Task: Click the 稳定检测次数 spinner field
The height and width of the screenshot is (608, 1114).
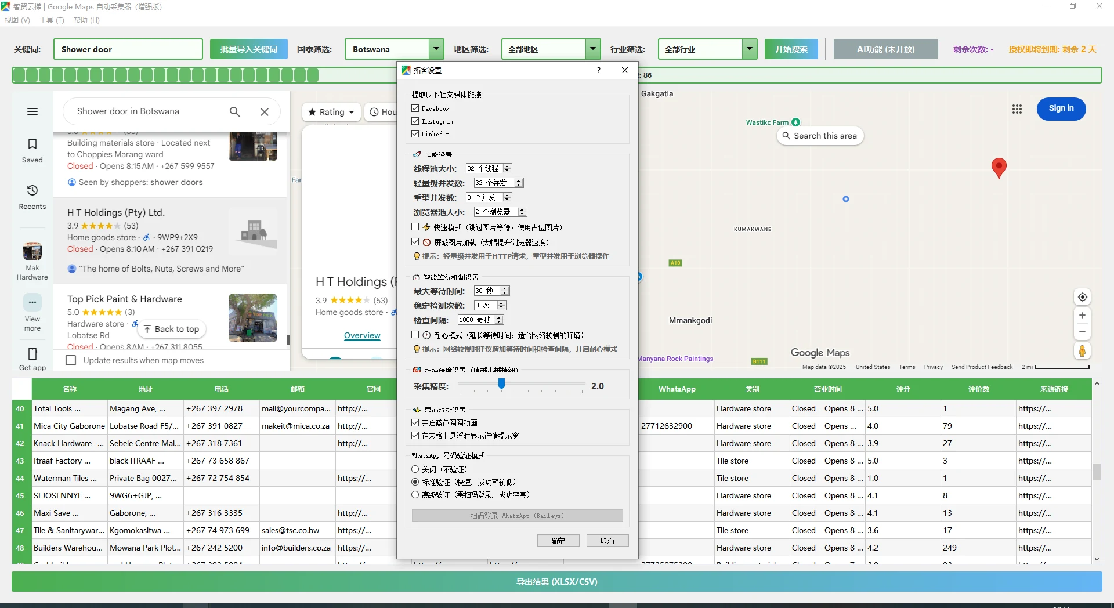Action: (x=490, y=305)
